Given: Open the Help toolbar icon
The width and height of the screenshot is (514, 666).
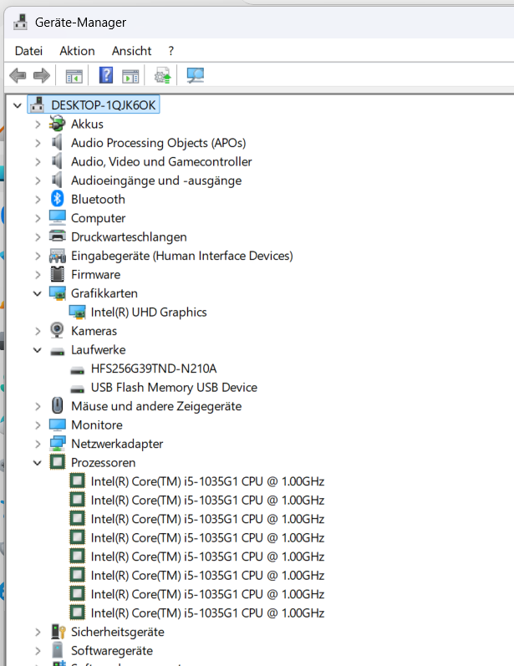Looking at the screenshot, I should [x=106, y=75].
